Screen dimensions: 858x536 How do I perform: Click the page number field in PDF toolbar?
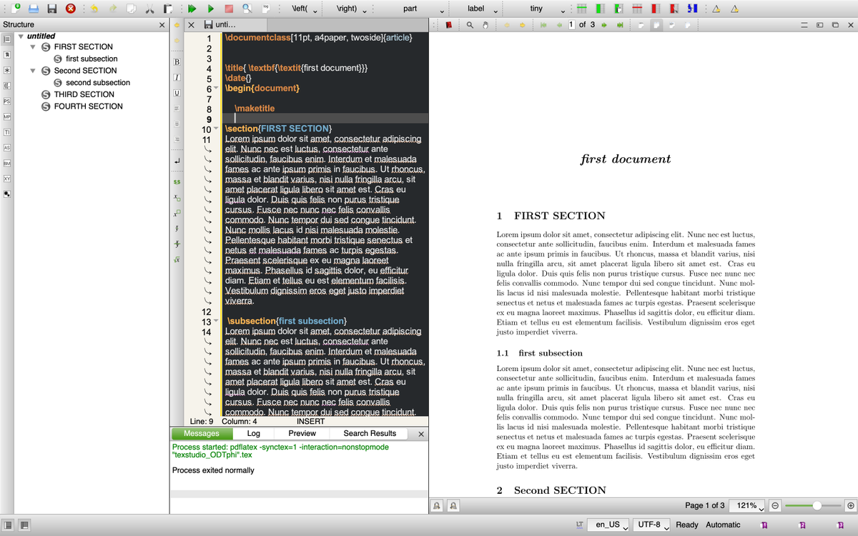(572, 25)
